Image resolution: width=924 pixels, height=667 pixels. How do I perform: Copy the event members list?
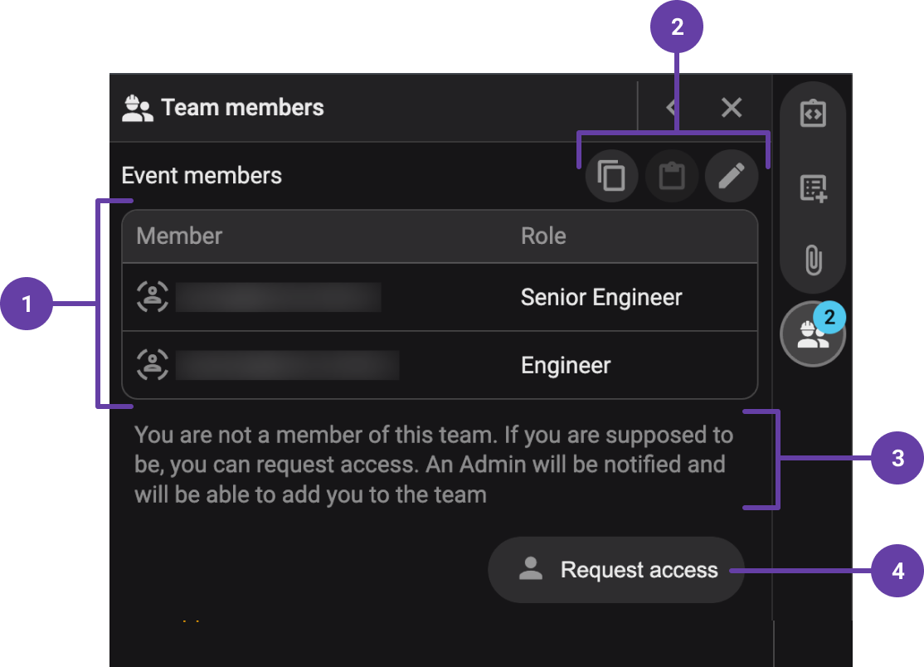[611, 175]
